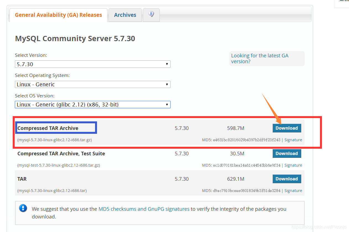Click the 30.5M size value
This screenshot has width=349, height=232.
tap(237, 153)
